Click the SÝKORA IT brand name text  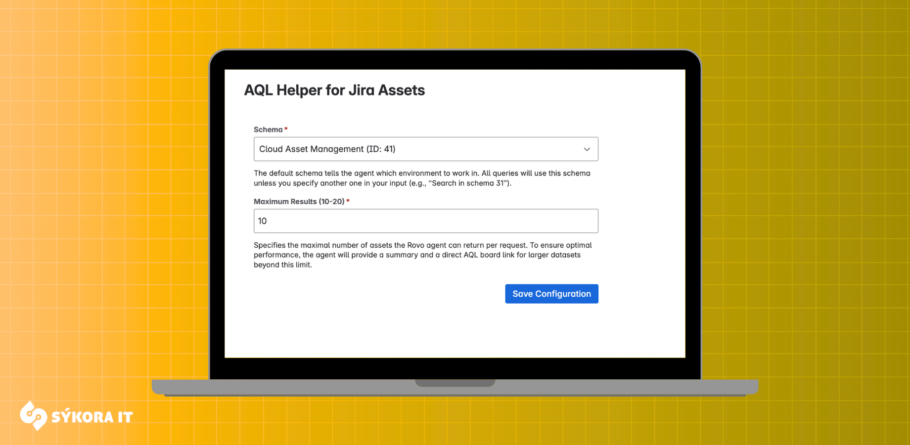point(92,417)
